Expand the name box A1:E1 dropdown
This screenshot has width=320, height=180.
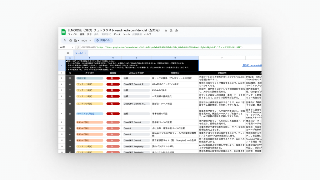coord(73,47)
